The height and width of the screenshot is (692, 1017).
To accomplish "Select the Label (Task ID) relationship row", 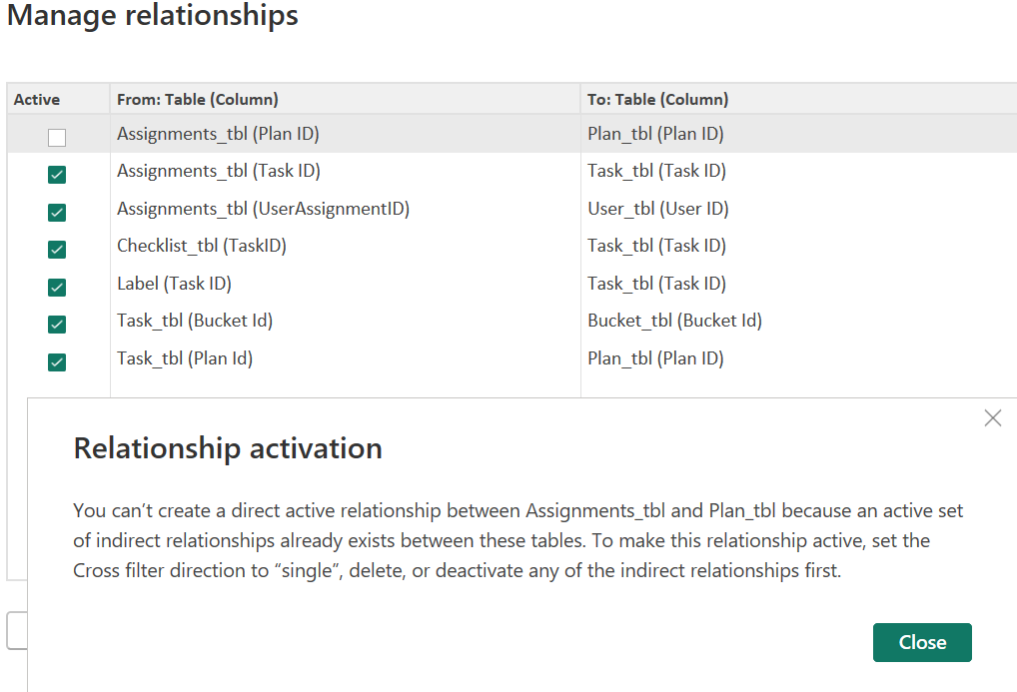I will (x=173, y=283).
